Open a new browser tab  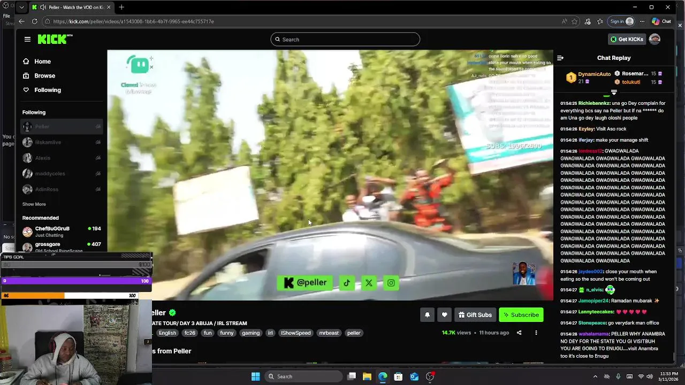point(121,7)
